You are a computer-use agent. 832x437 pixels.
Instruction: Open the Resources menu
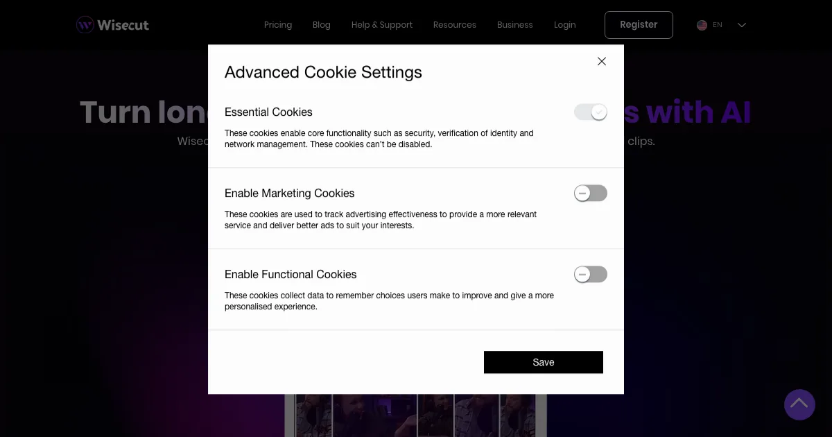(454, 25)
